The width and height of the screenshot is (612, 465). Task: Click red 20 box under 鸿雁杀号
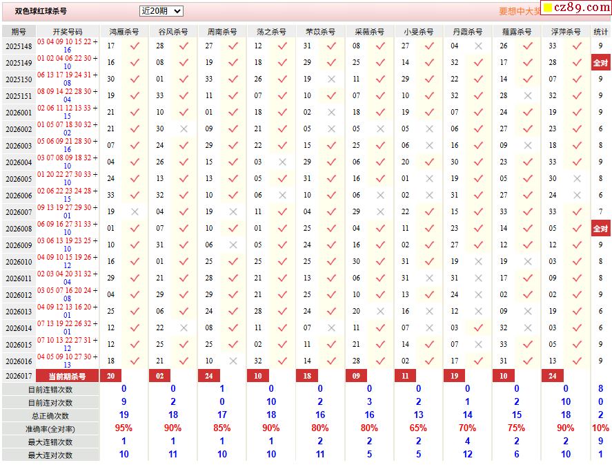(x=110, y=376)
